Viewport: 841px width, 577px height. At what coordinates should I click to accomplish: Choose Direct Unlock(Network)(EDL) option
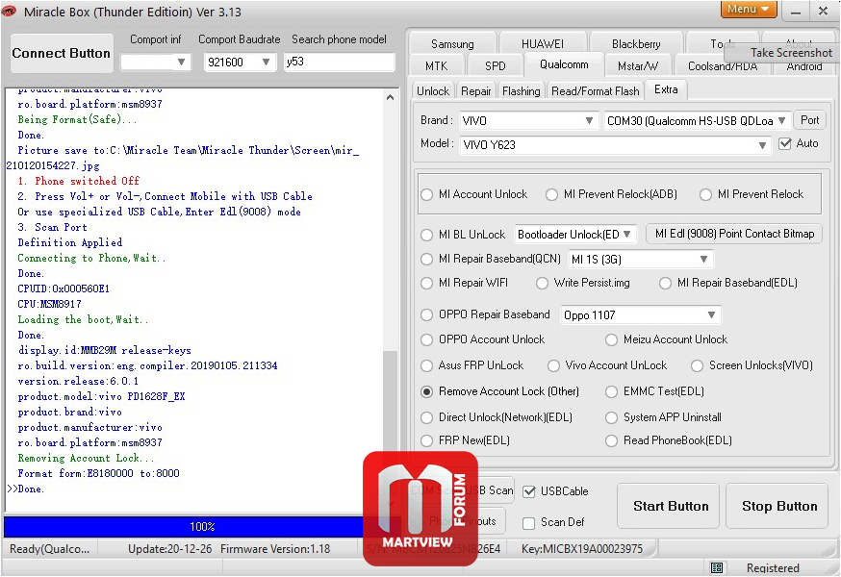(427, 417)
